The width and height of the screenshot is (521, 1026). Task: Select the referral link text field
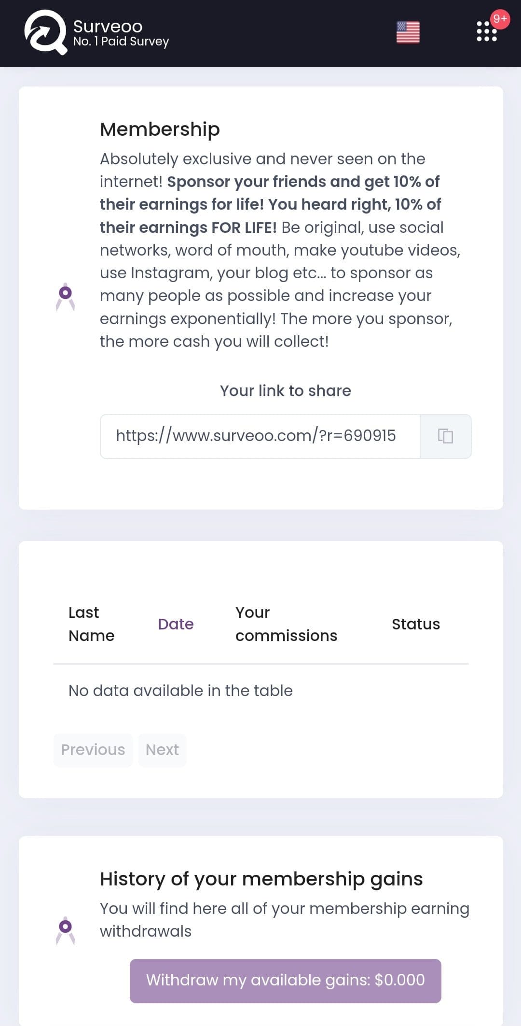pyautogui.click(x=260, y=436)
